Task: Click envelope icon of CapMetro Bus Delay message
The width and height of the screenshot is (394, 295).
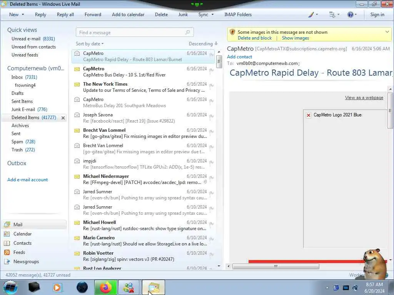Action: tap(77, 69)
